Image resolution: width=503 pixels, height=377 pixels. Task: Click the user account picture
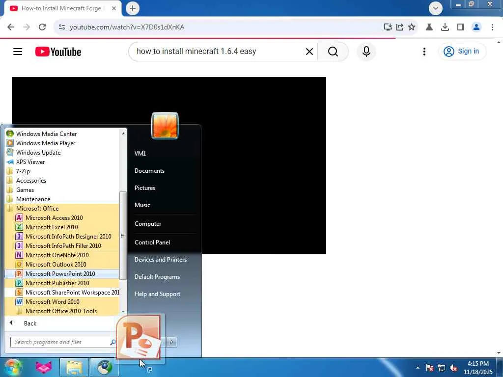pyautogui.click(x=165, y=126)
